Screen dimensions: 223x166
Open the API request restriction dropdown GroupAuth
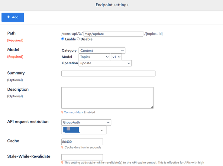[86, 123]
